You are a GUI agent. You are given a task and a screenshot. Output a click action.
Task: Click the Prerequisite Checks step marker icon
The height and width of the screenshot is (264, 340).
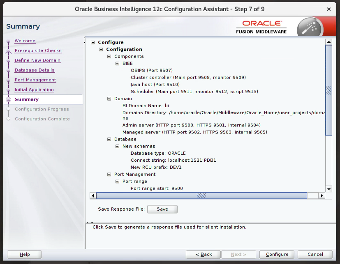point(9,51)
